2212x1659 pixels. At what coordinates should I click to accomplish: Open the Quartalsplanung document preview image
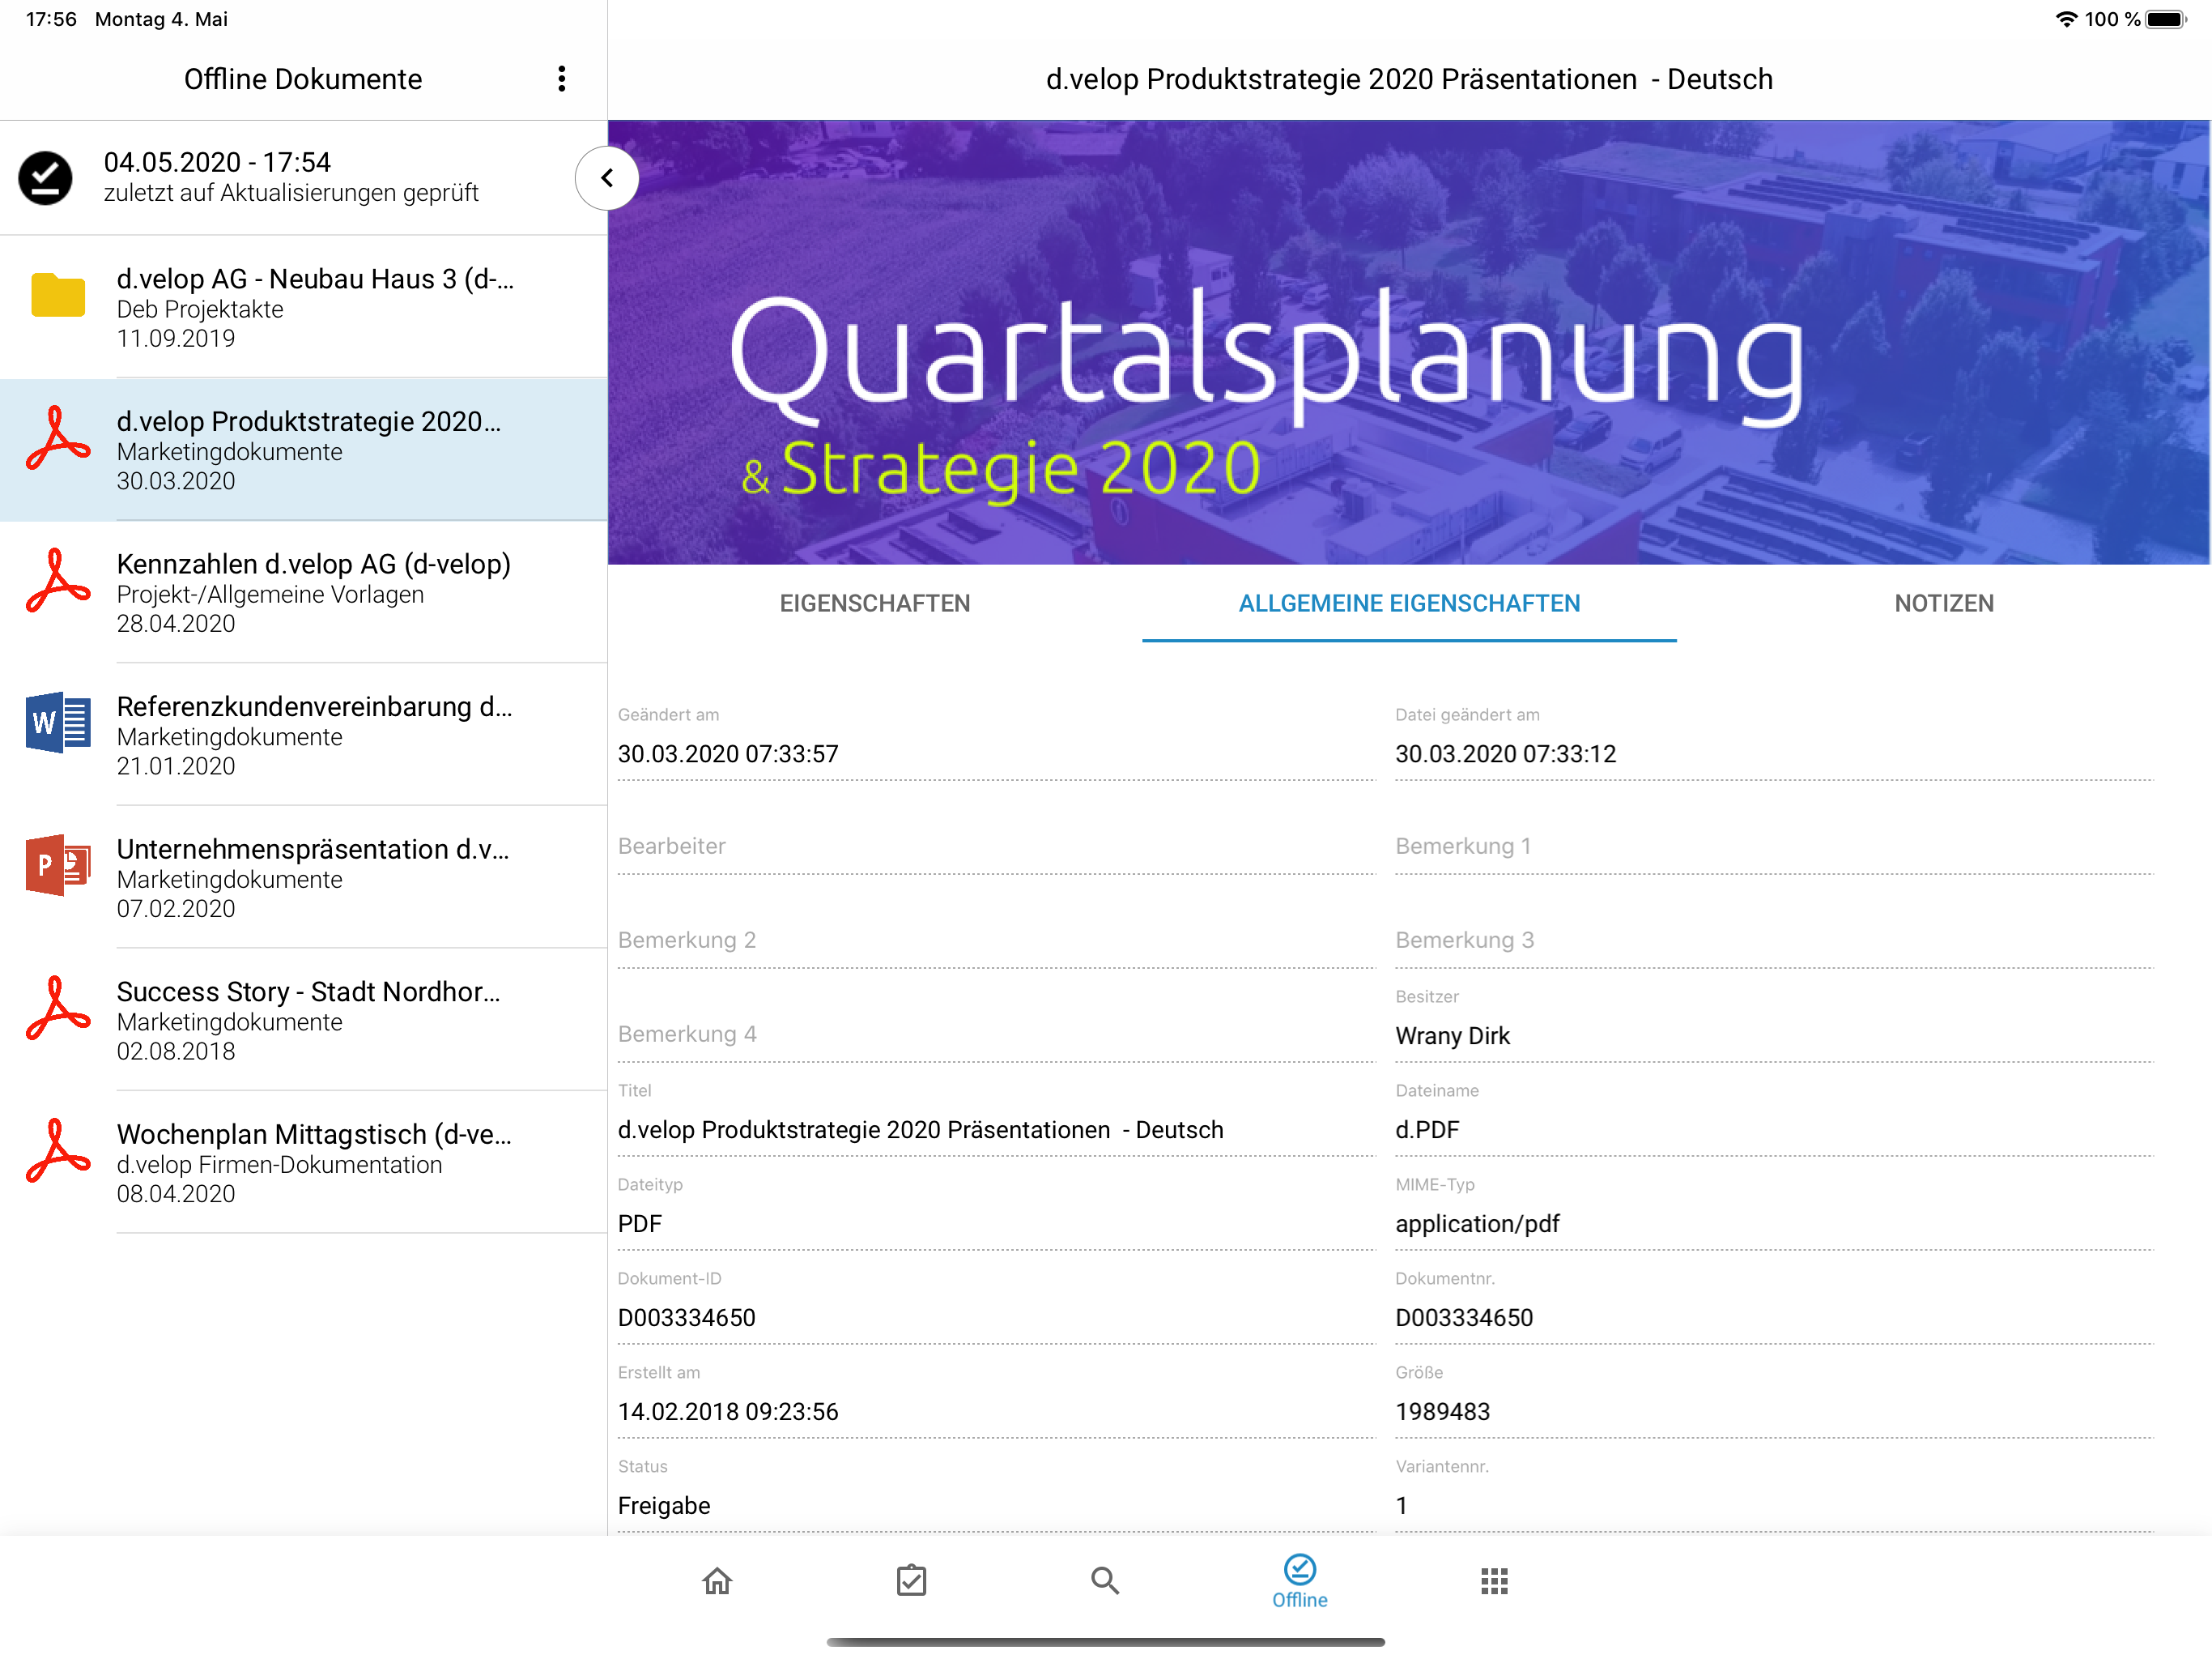tap(1409, 342)
